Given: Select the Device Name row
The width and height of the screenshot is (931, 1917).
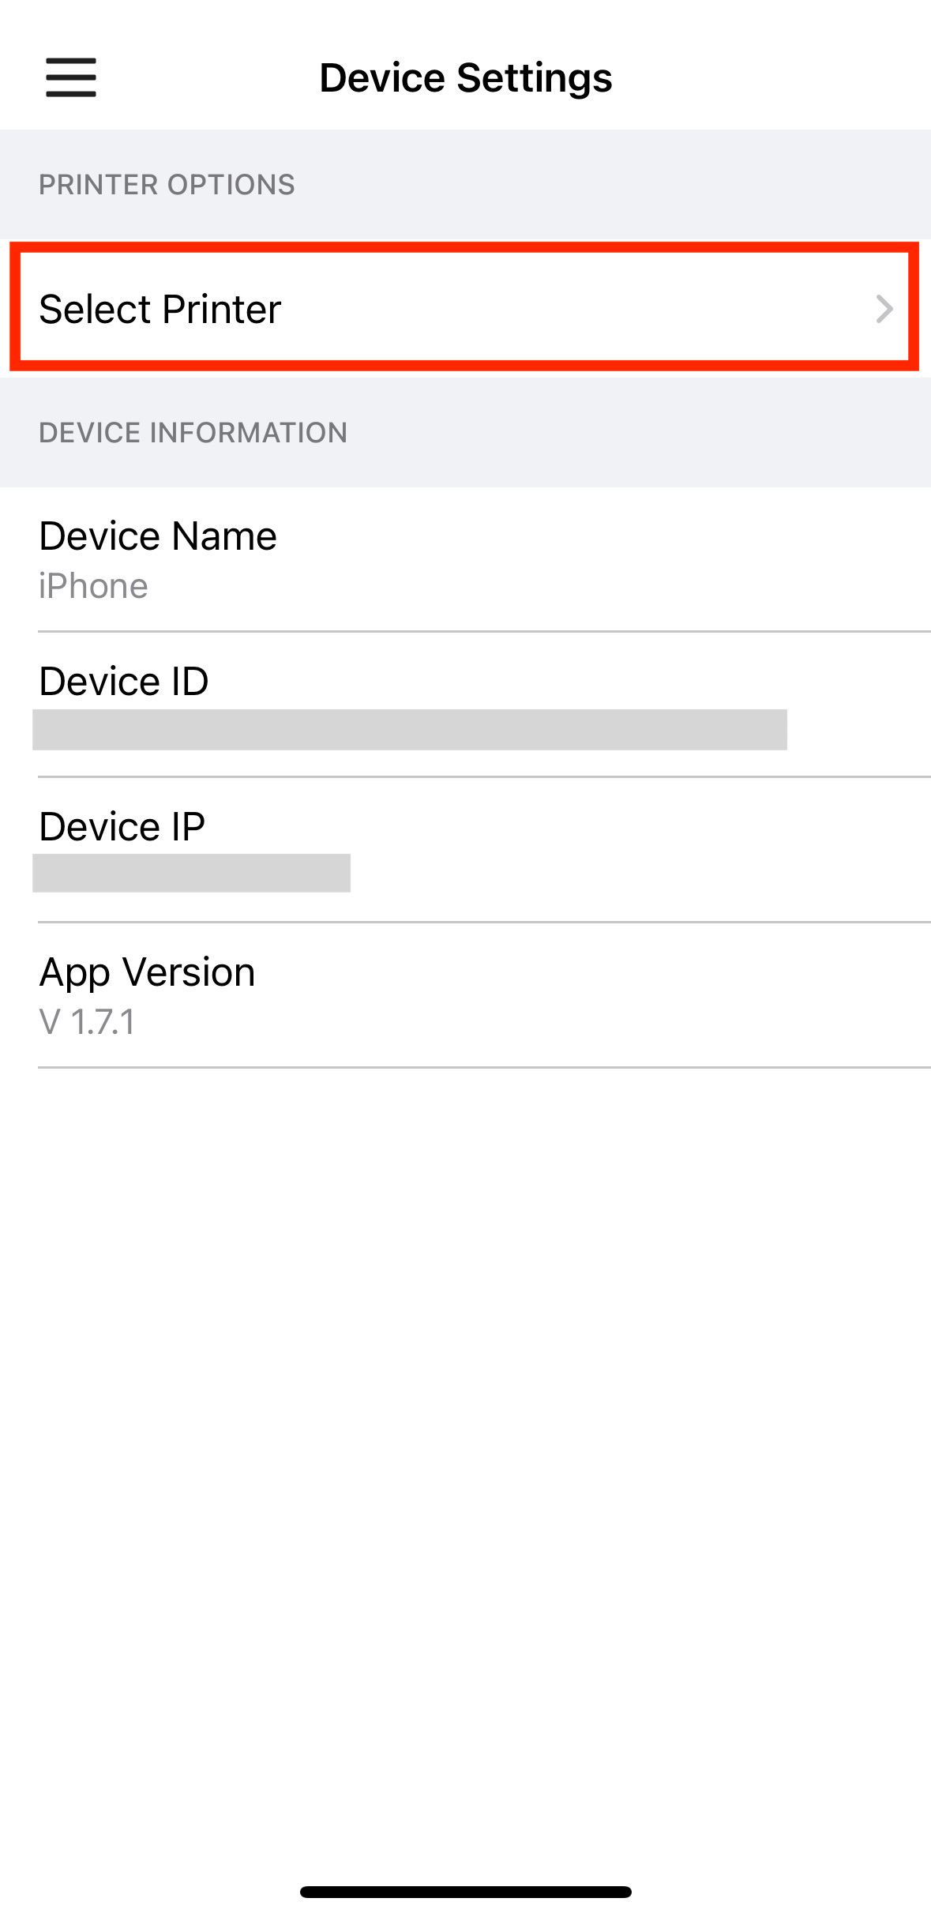Looking at the screenshot, I should coord(465,560).
